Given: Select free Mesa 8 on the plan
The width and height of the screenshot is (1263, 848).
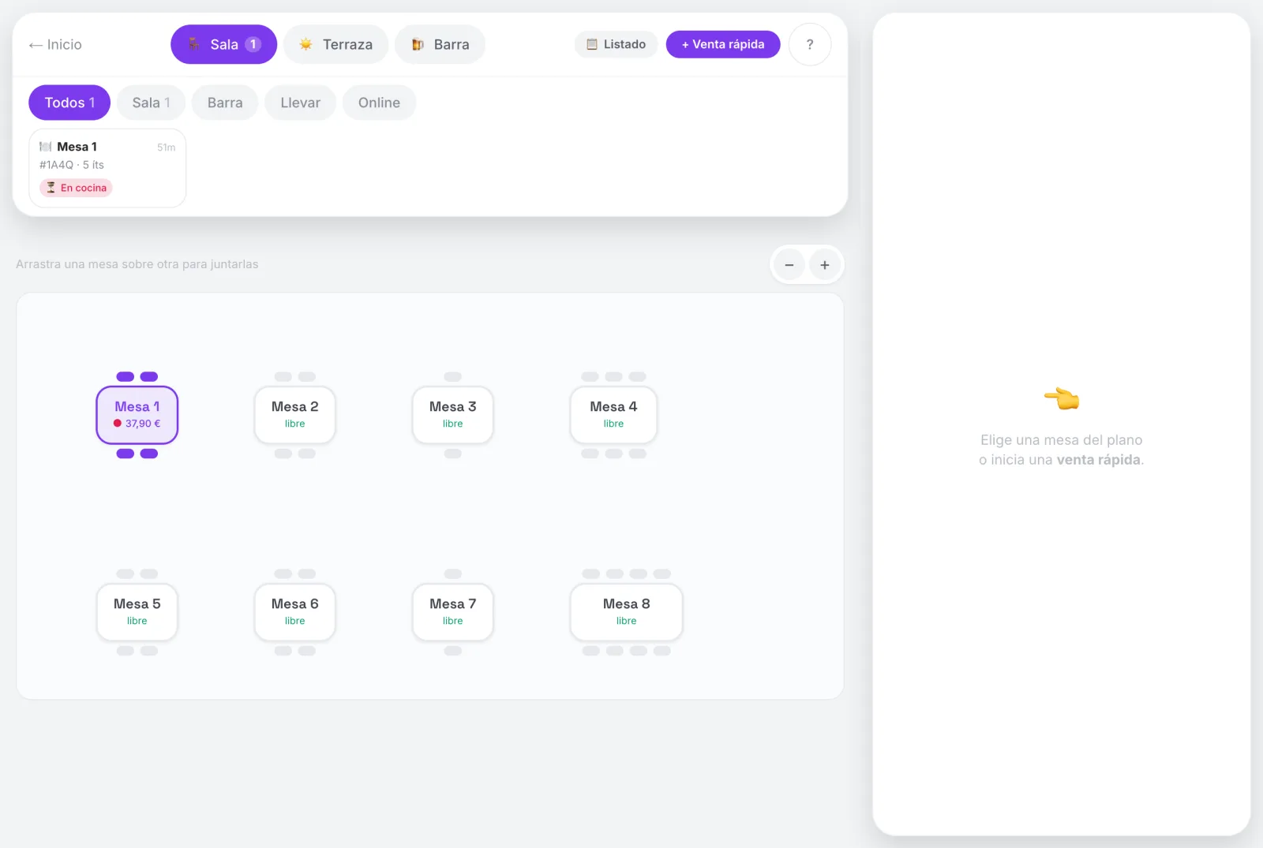Looking at the screenshot, I should coord(627,612).
